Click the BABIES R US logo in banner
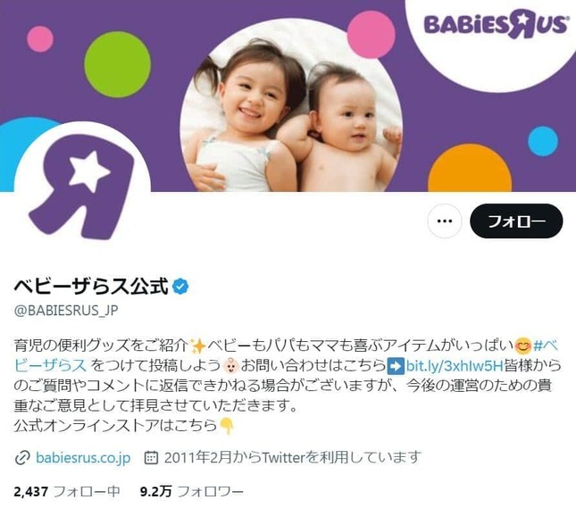The width and height of the screenshot is (576, 508). (496, 25)
